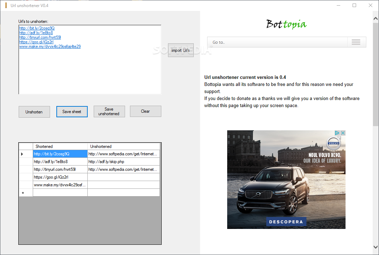This screenshot has height=255, width=379.
Task: Sort by the Unshortened column header
Action: 124,147
